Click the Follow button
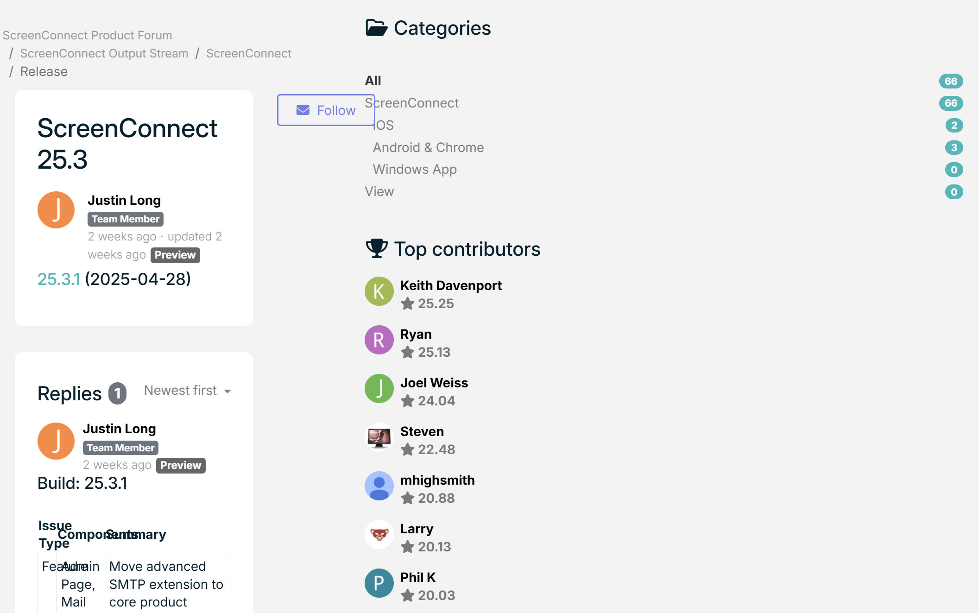This screenshot has width=979, height=613. (326, 110)
